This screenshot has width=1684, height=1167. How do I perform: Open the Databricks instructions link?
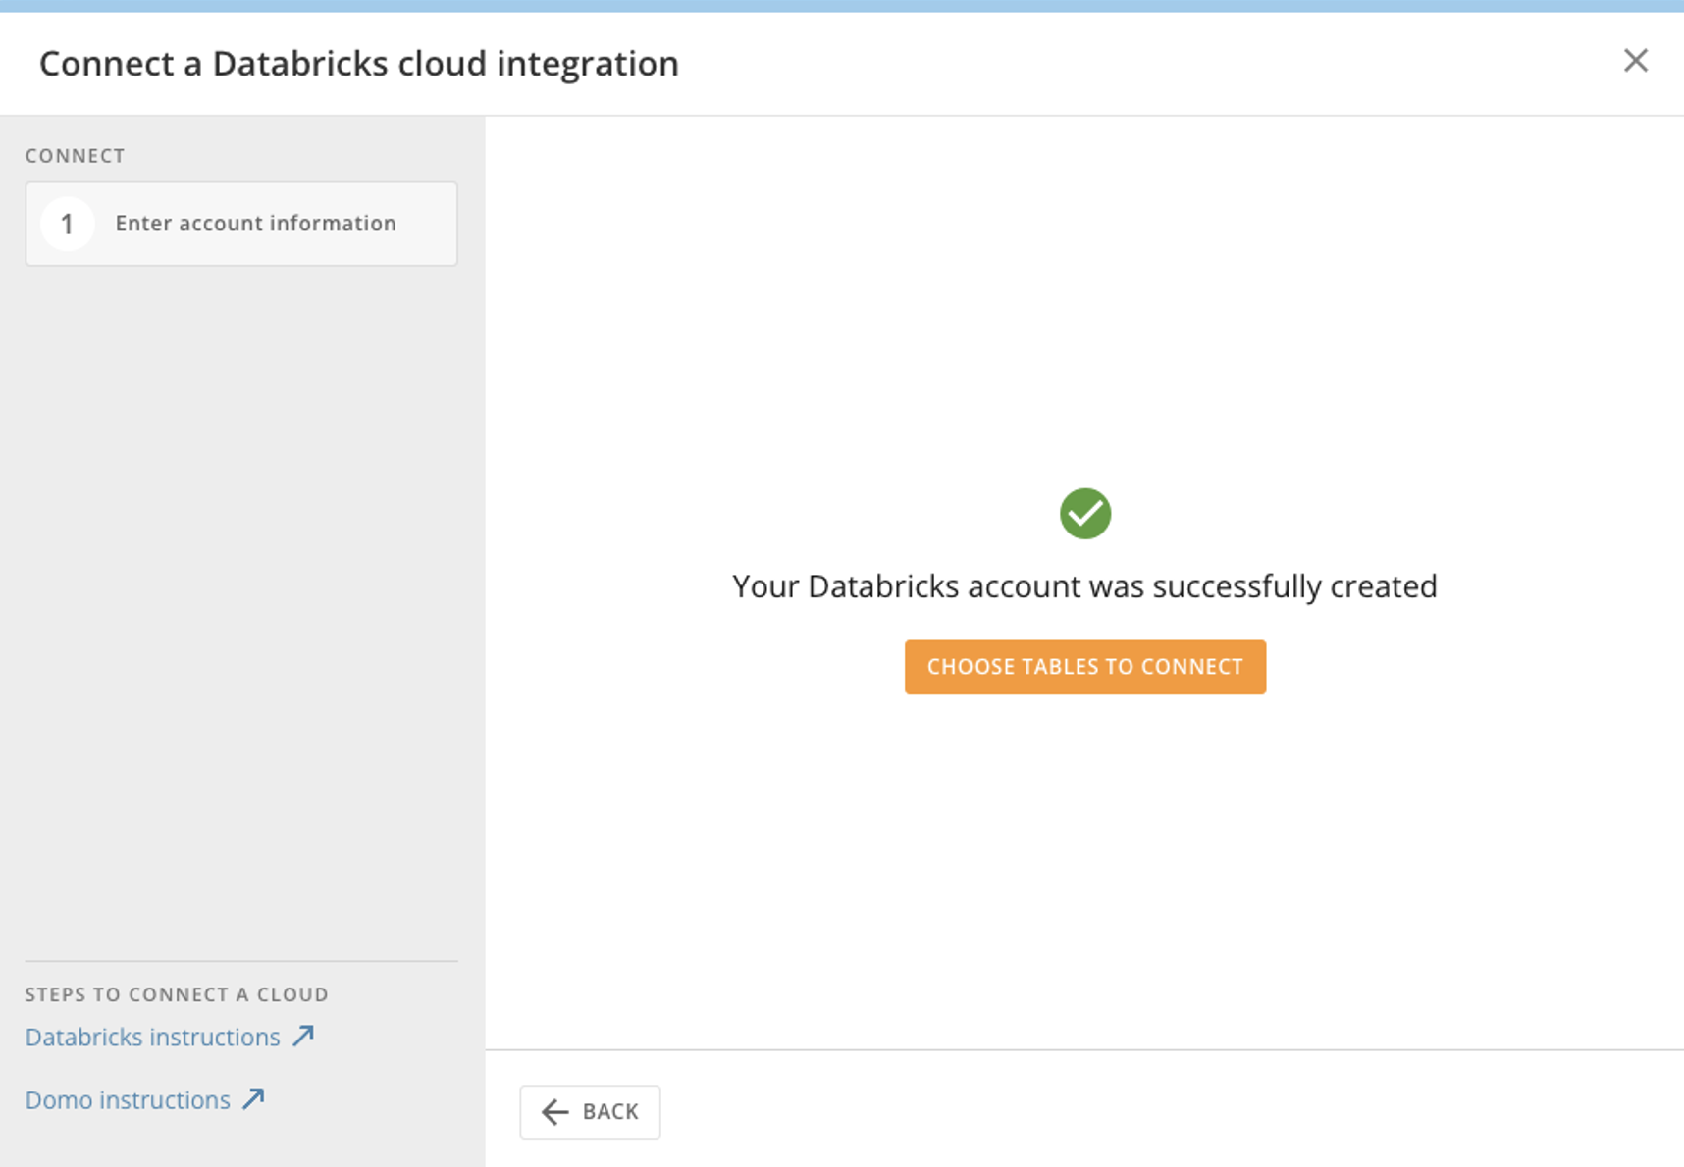(152, 1037)
